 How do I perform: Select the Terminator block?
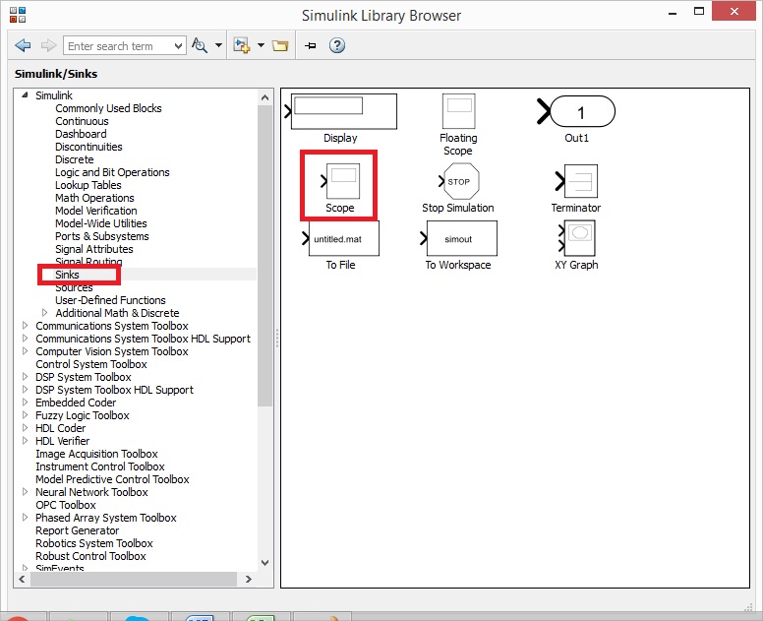576,188
